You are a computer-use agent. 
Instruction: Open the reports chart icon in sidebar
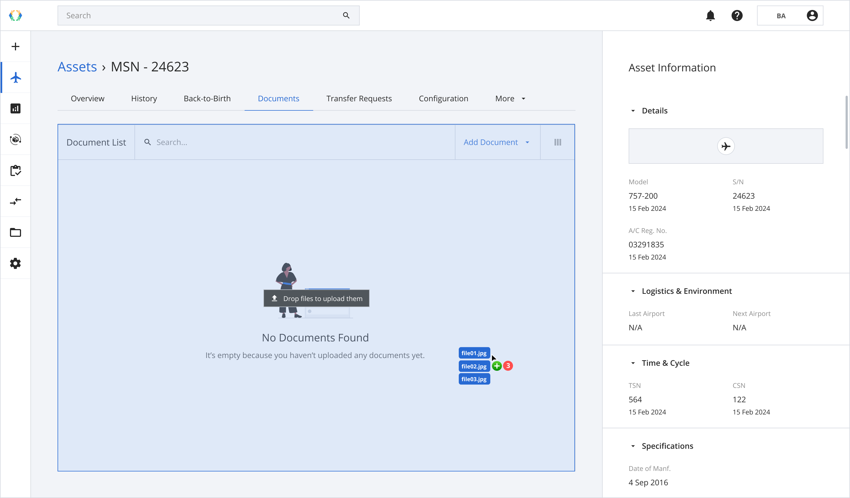click(x=15, y=108)
